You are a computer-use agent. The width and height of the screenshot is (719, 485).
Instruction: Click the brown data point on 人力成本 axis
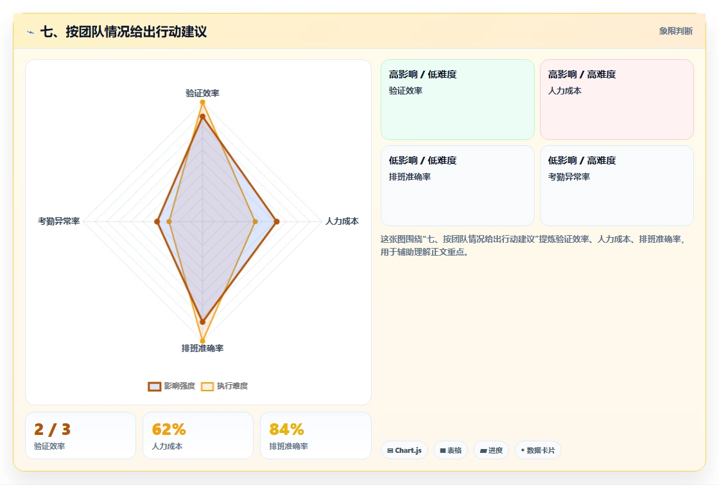tap(277, 222)
